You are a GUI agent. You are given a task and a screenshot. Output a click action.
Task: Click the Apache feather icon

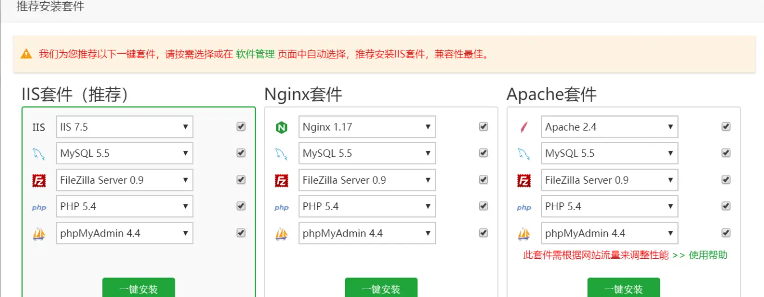coord(524,127)
